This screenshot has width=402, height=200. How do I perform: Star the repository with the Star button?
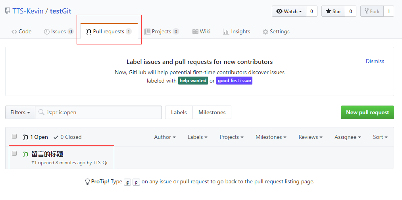(333, 11)
